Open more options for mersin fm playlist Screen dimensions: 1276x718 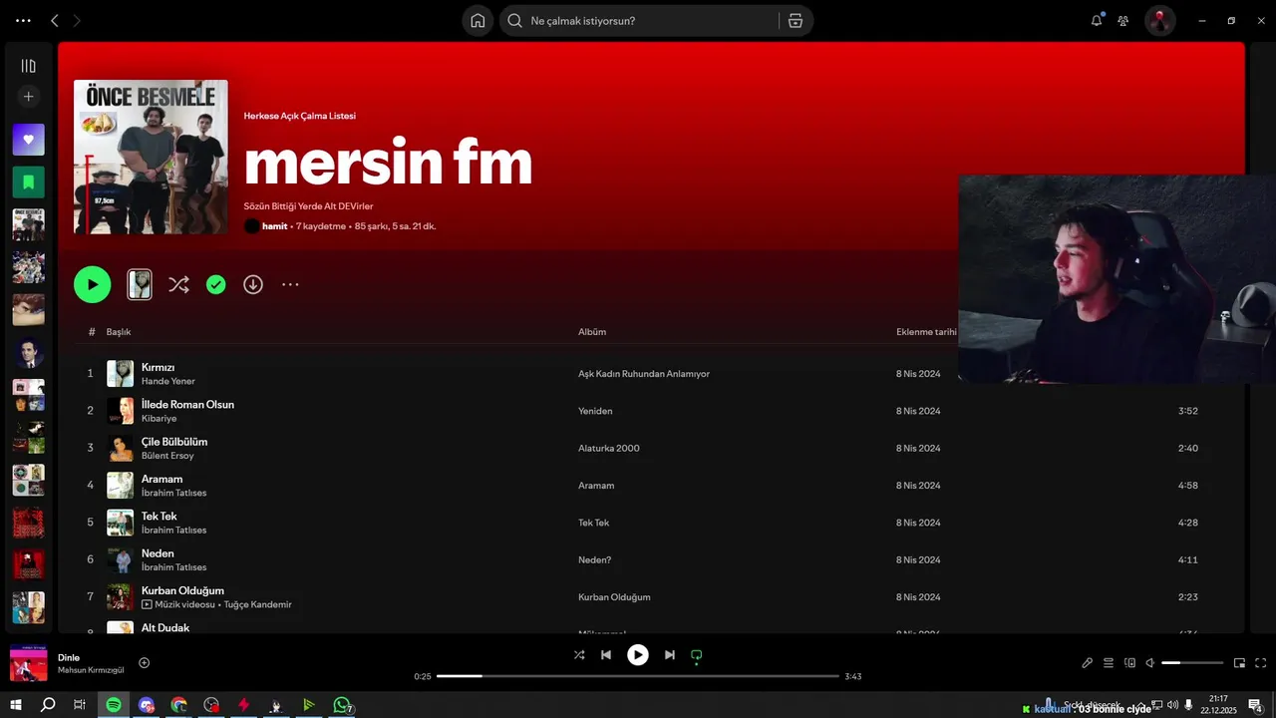click(290, 284)
